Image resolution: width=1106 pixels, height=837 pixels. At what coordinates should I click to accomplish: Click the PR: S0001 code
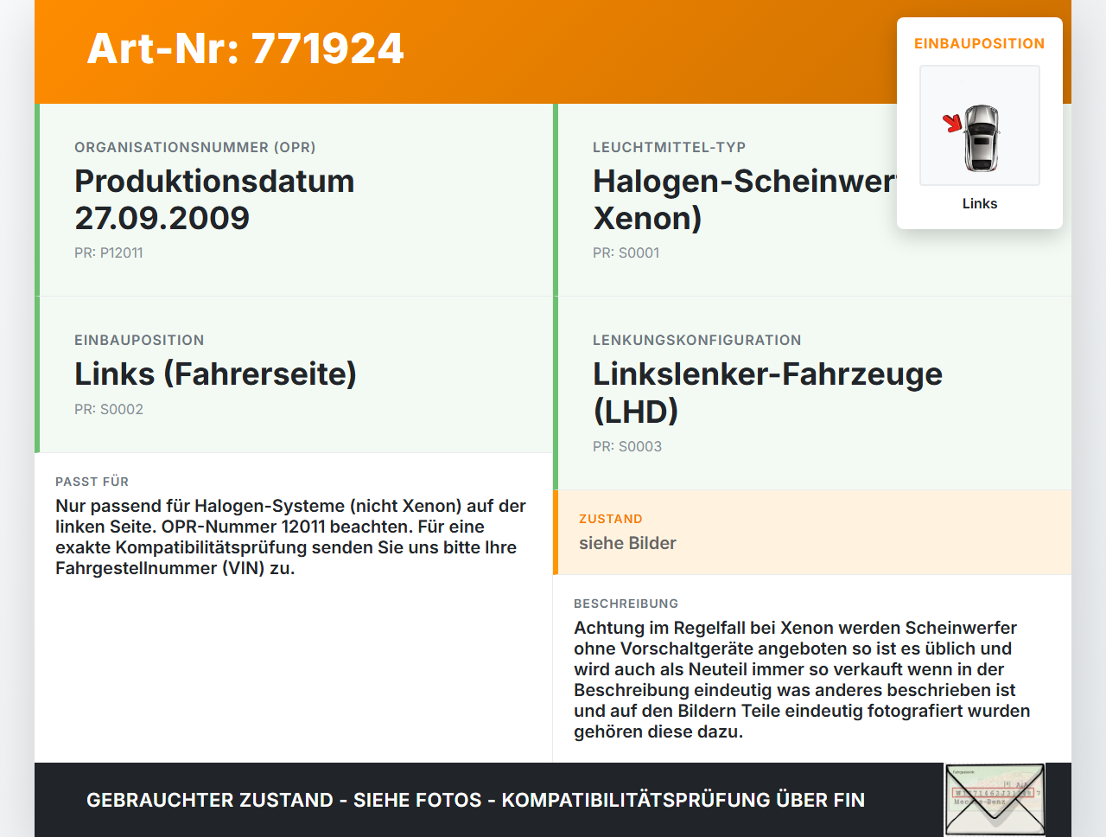[626, 252]
